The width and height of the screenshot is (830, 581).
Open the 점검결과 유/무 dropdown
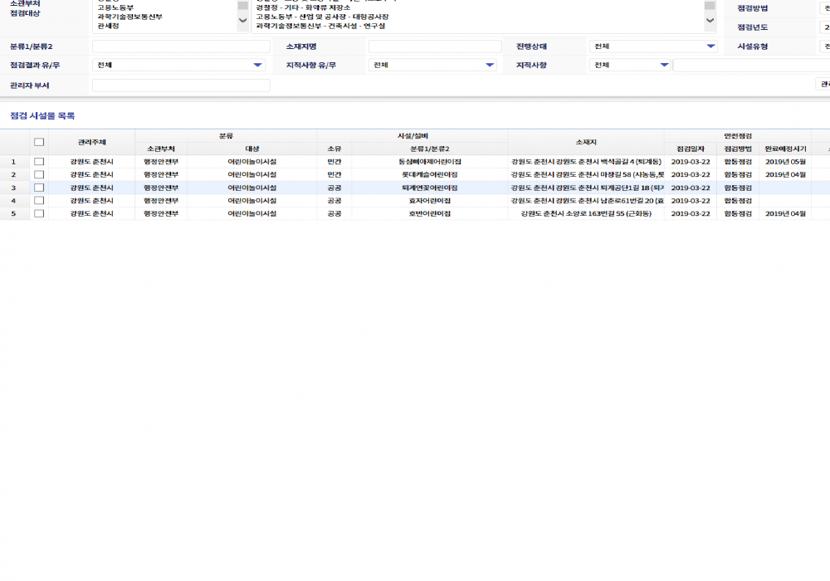[179, 65]
